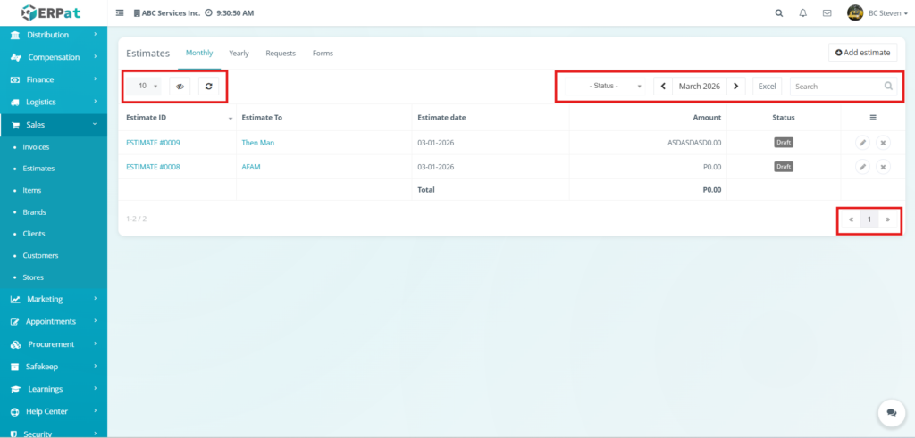Open the page size dropdown showing 10

(x=147, y=87)
